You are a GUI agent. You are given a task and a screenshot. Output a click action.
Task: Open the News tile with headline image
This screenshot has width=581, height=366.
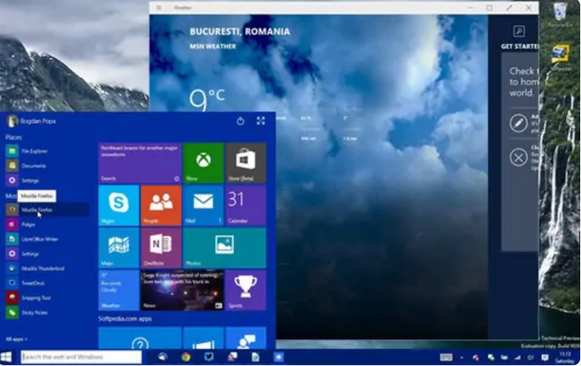click(x=182, y=290)
